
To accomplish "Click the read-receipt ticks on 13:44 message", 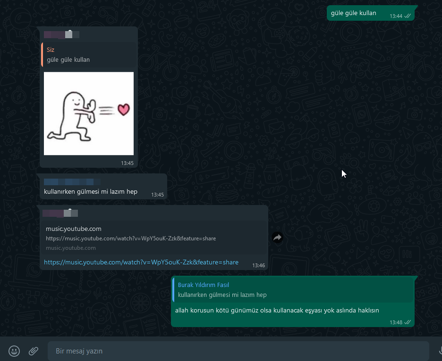I will point(408,16).
